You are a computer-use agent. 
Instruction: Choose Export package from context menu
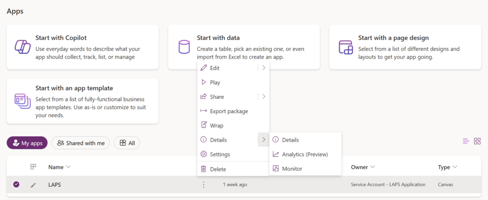229,111
